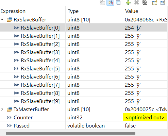
Task: Click the Collapse All toolbar icon
Action: click(x=118, y=3)
